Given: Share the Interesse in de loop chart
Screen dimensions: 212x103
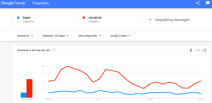Looking at the screenshot, I should 205,50.
